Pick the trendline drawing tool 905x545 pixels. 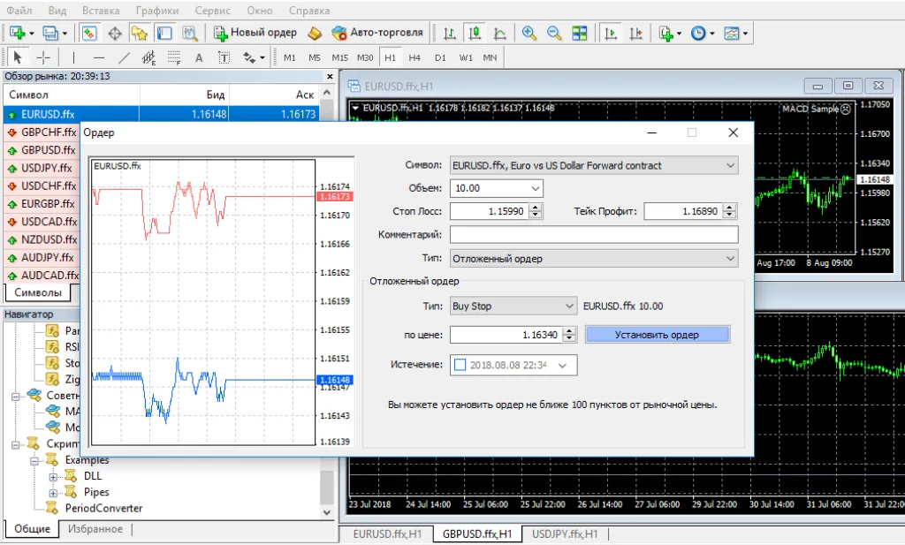(124, 57)
